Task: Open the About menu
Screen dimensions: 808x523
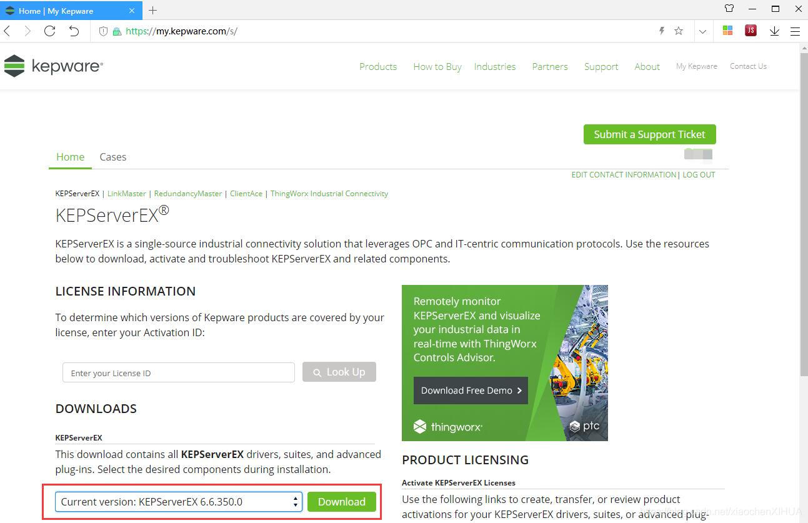Action: [x=647, y=66]
